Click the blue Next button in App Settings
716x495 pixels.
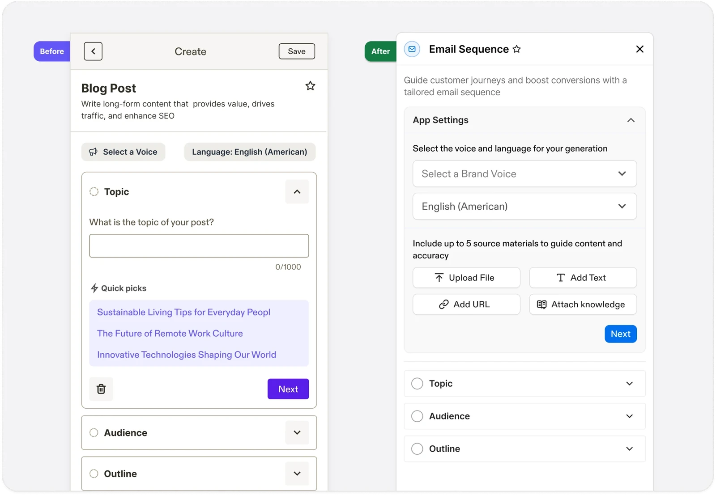point(621,334)
